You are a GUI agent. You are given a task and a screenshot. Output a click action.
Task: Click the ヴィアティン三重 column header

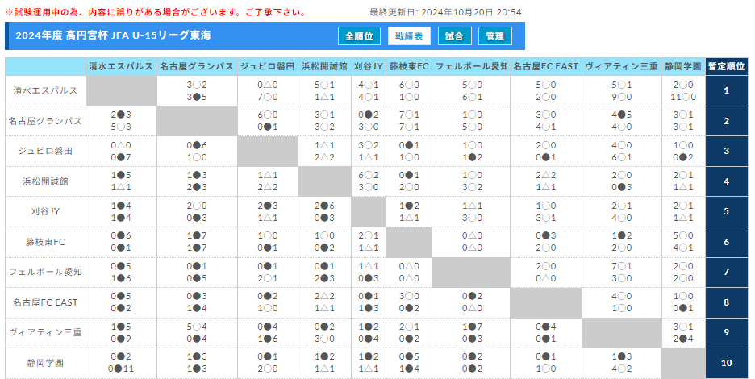(x=621, y=66)
